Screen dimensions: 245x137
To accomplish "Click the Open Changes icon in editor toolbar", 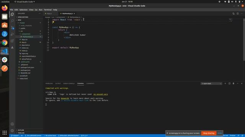I will (x=234, y=14).
